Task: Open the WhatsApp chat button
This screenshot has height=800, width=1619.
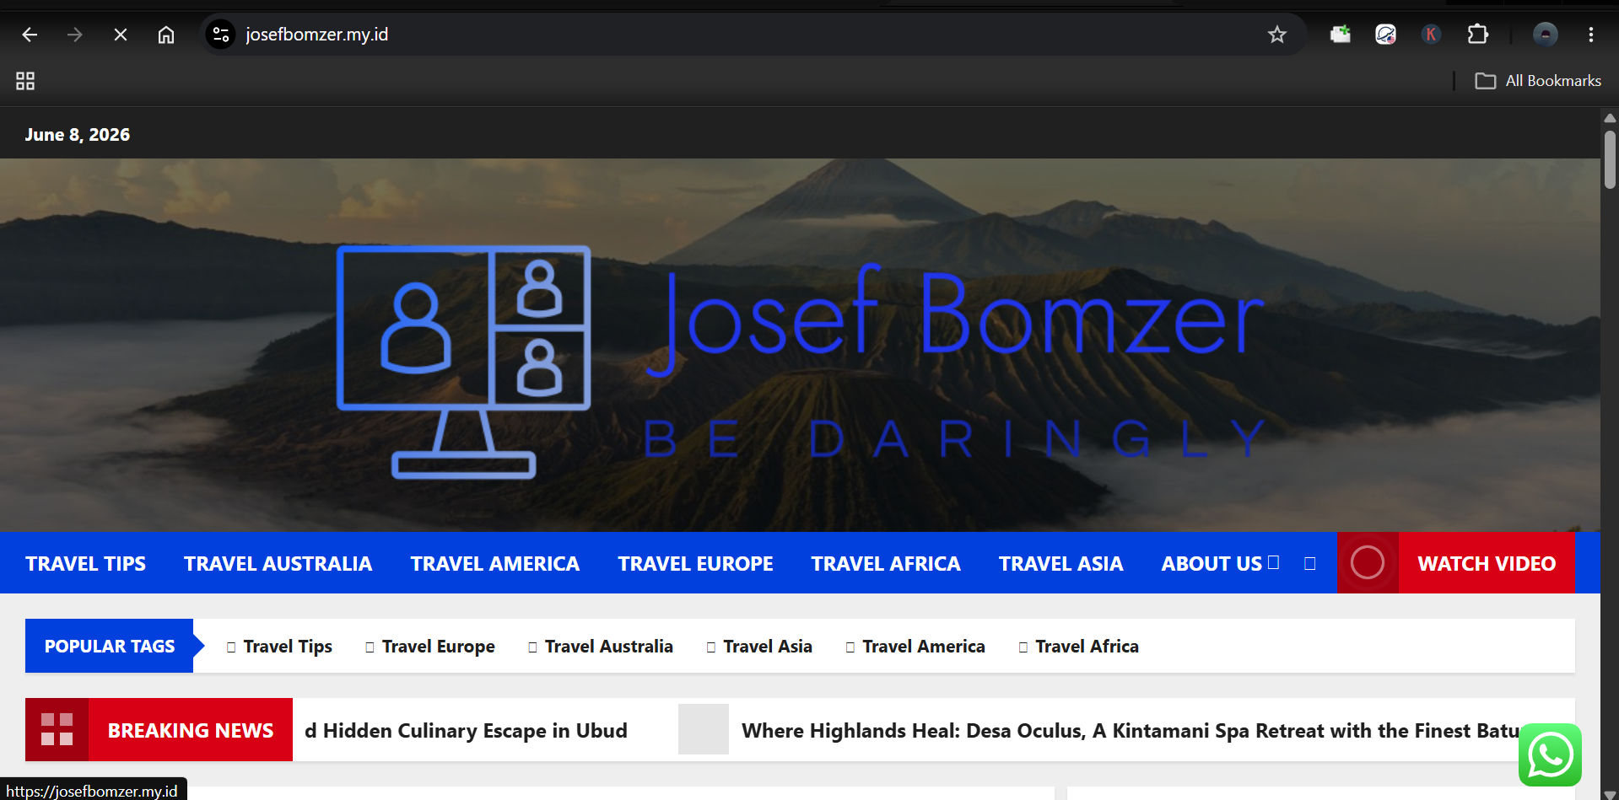Action: tap(1550, 754)
